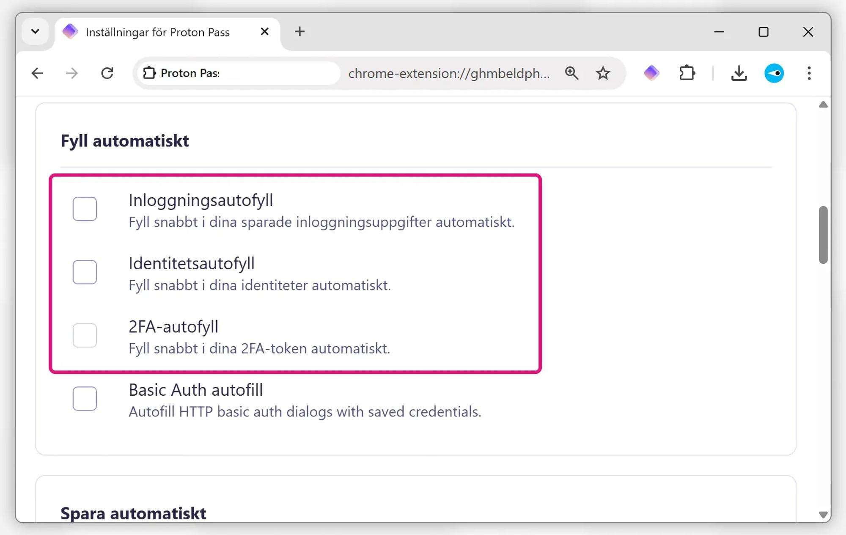
Task: Go forward using the right arrow
Action: point(72,73)
